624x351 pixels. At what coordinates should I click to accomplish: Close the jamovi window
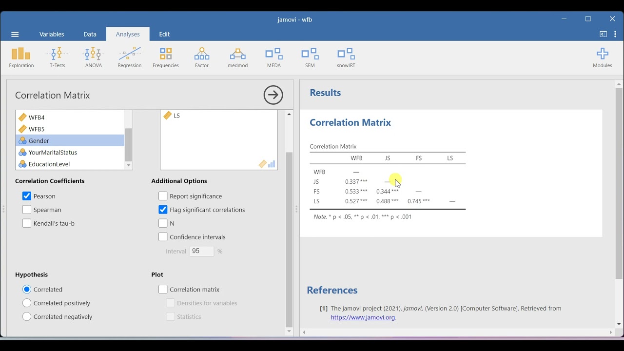[612, 19]
